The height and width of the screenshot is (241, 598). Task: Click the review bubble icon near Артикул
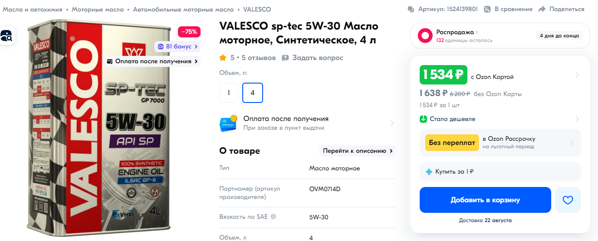pyautogui.click(x=410, y=9)
